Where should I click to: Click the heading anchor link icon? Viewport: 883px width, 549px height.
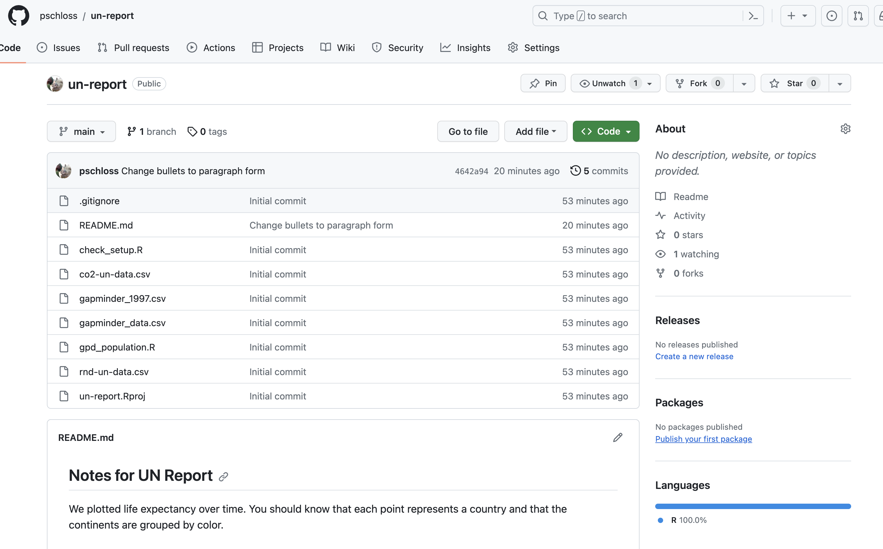[224, 476]
